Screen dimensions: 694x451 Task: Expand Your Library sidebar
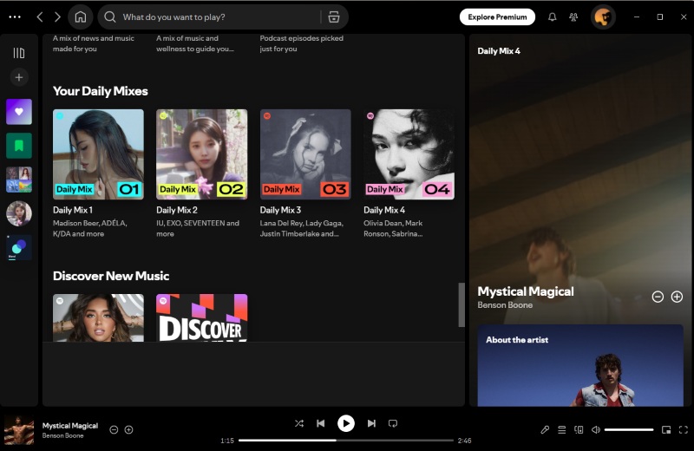18,53
